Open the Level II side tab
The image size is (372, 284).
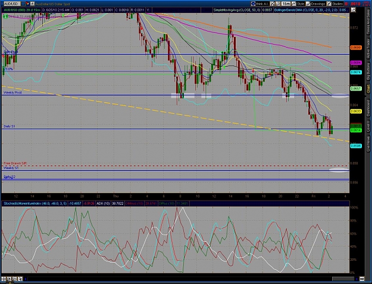368,127
